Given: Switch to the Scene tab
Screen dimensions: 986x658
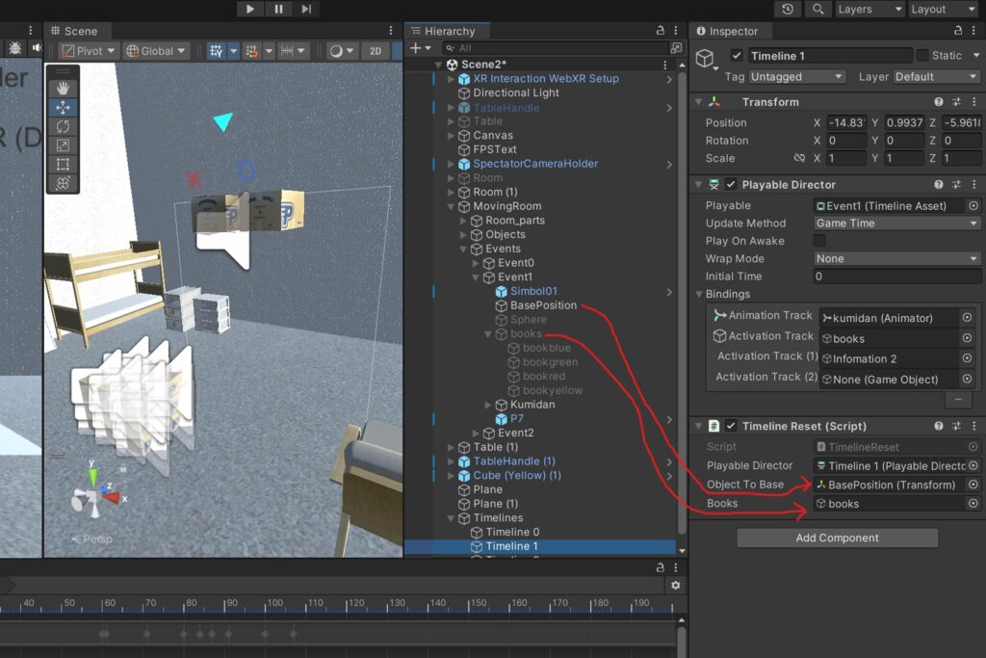Looking at the screenshot, I should pos(75,31).
